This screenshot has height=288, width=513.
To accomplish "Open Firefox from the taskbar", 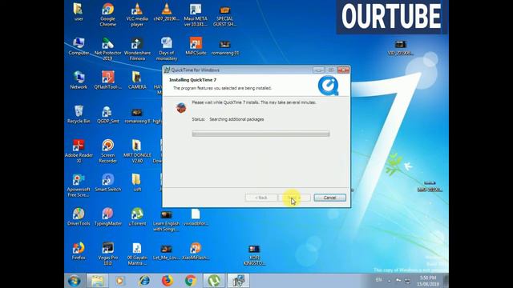I will click(168, 281).
